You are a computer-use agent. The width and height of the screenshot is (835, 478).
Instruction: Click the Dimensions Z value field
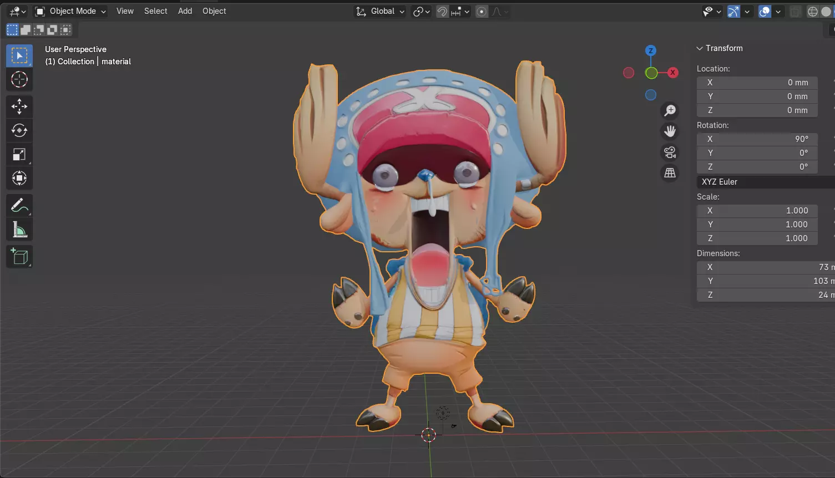(766, 295)
